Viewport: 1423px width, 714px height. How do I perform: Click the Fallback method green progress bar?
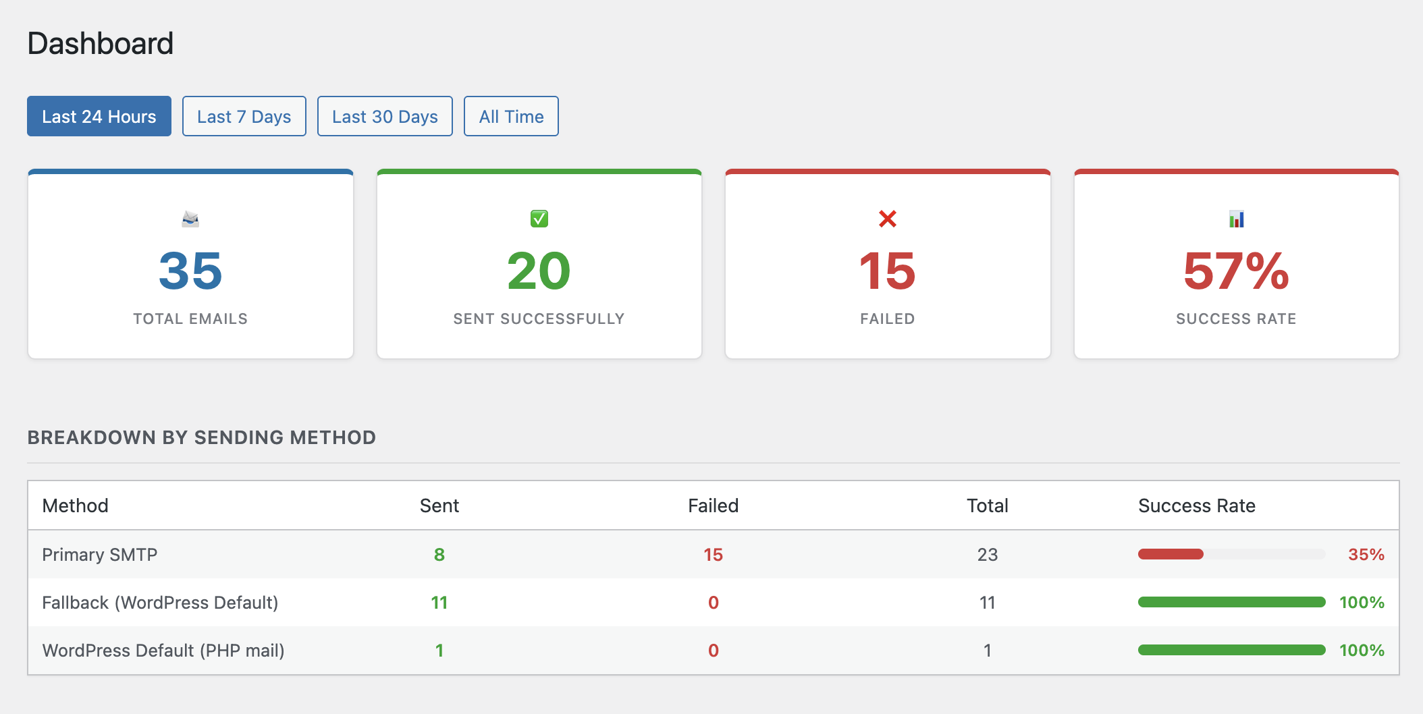(1231, 602)
